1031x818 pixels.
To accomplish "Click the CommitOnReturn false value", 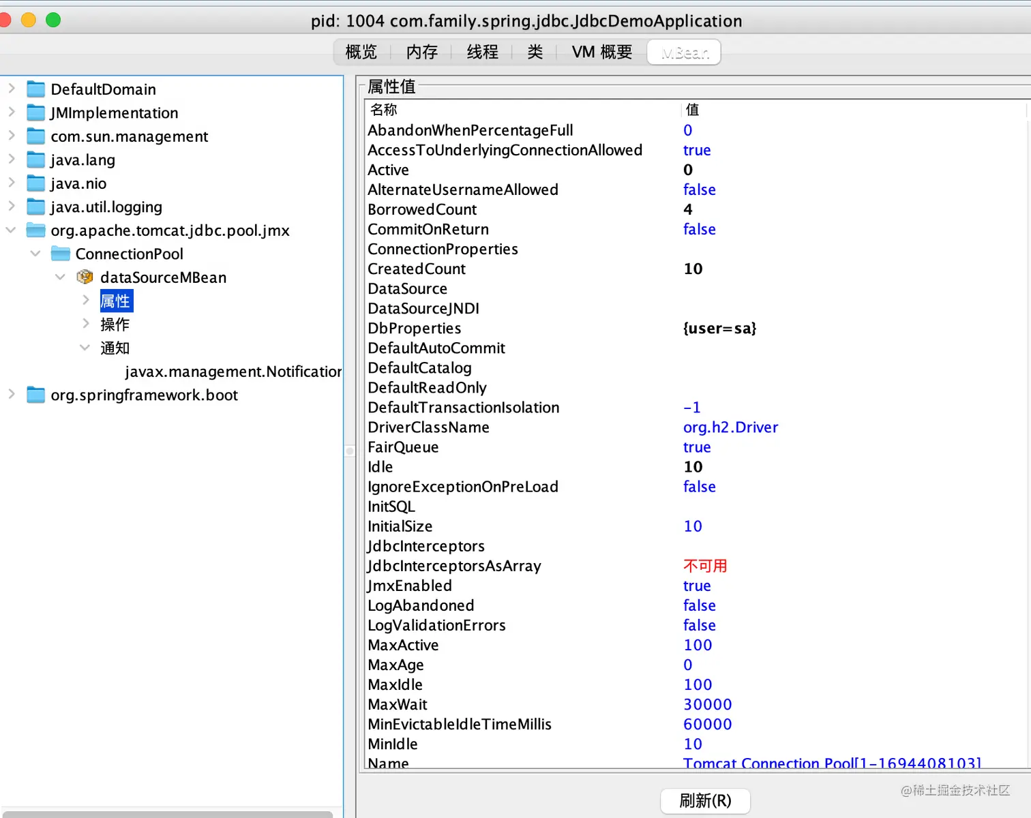I will coord(700,229).
